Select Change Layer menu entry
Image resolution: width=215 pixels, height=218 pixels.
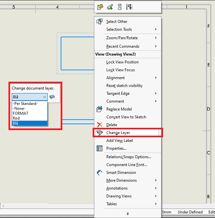[x=118, y=133]
